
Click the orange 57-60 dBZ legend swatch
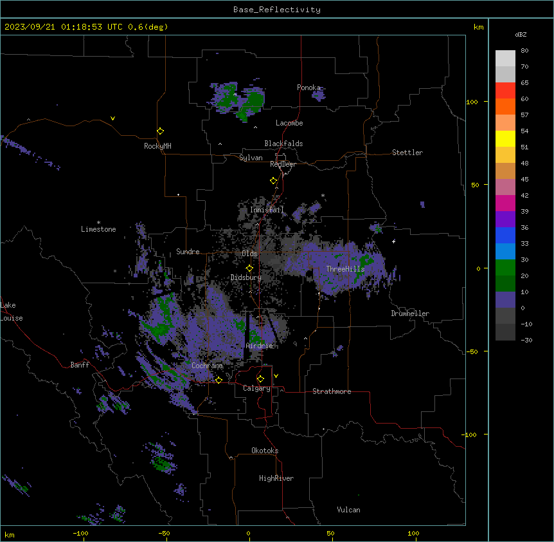pyautogui.click(x=505, y=106)
